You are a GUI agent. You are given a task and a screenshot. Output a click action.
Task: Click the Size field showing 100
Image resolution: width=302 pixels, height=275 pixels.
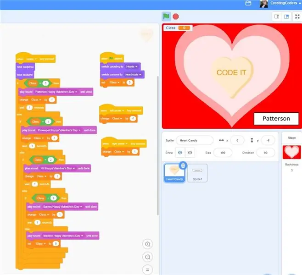point(223,153)
